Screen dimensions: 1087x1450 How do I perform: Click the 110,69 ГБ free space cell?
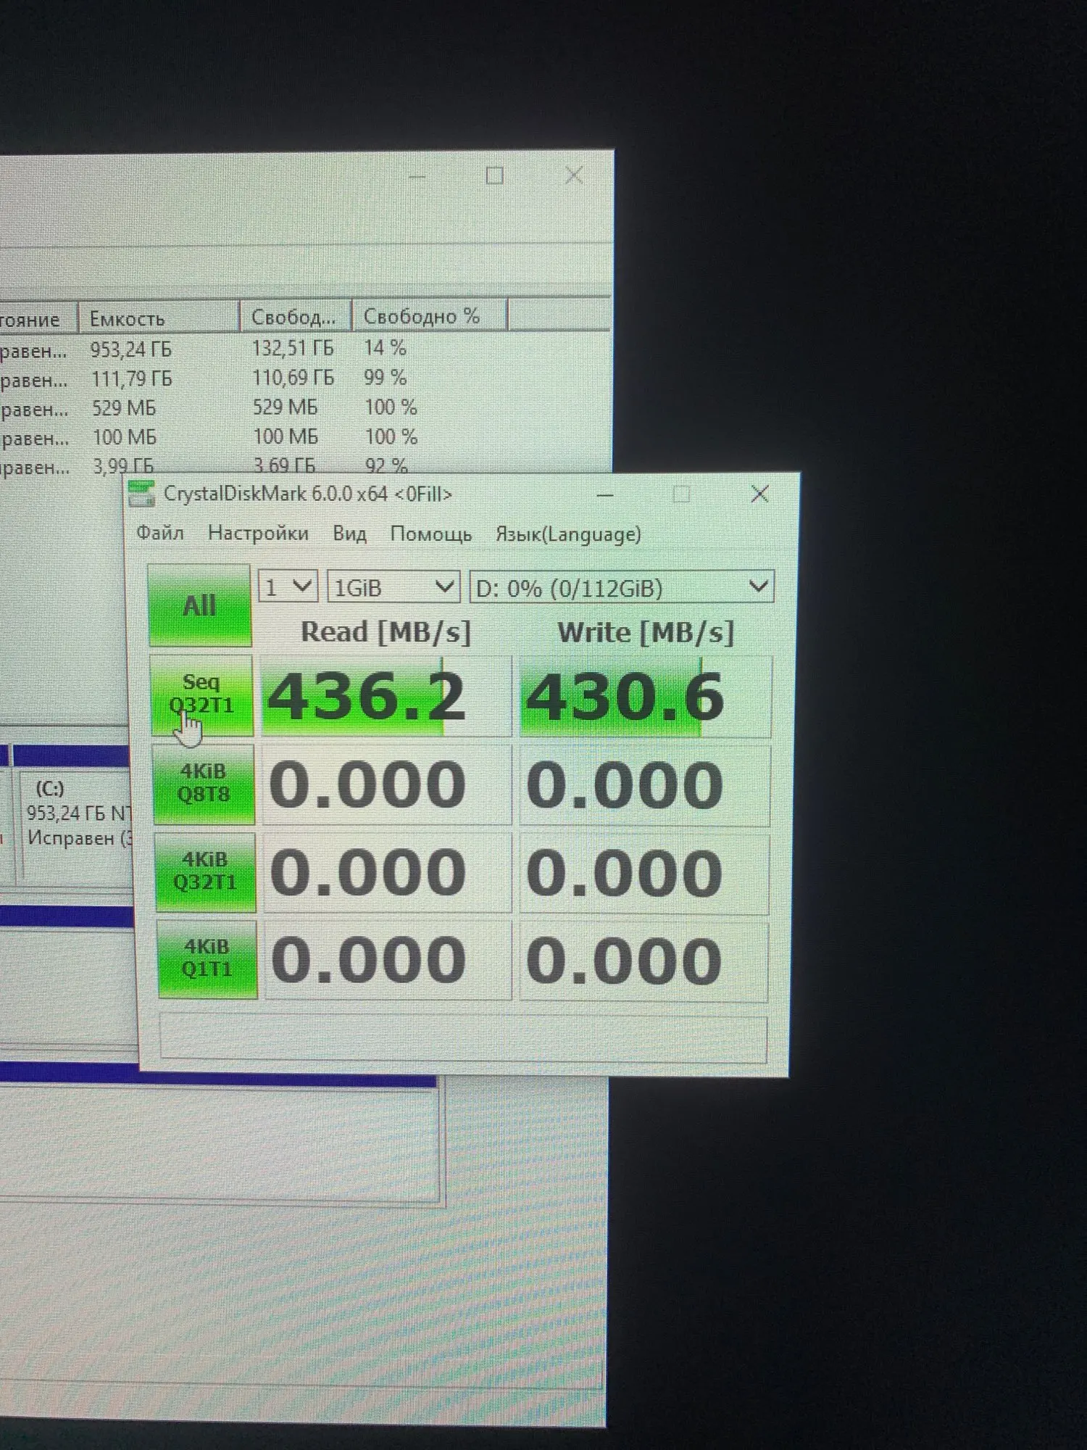click(293, 378)
